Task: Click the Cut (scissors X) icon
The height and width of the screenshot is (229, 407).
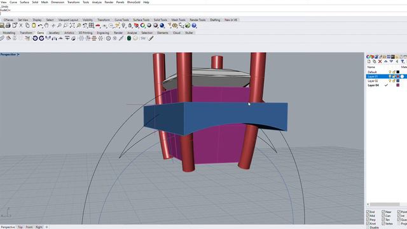Action: coord(21,25)
